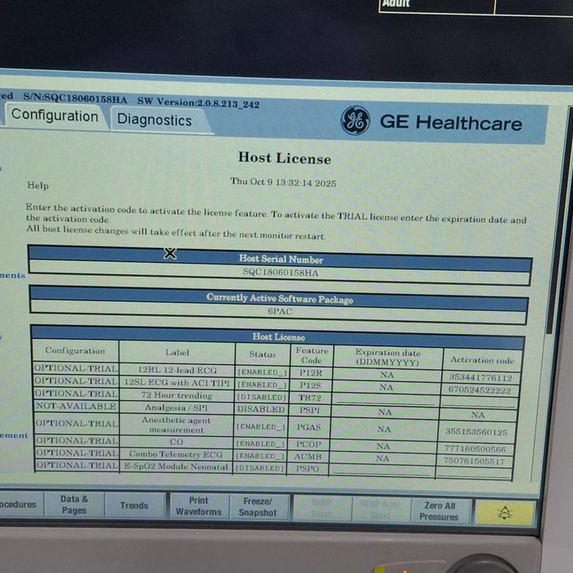
Task: Tap the greyed NIBP Start button
Action: pyautogui.click(x=322, y=508)
